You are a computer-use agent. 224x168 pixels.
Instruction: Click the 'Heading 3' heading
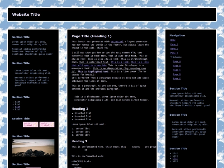pyautogui.click(x=79, y=141)
